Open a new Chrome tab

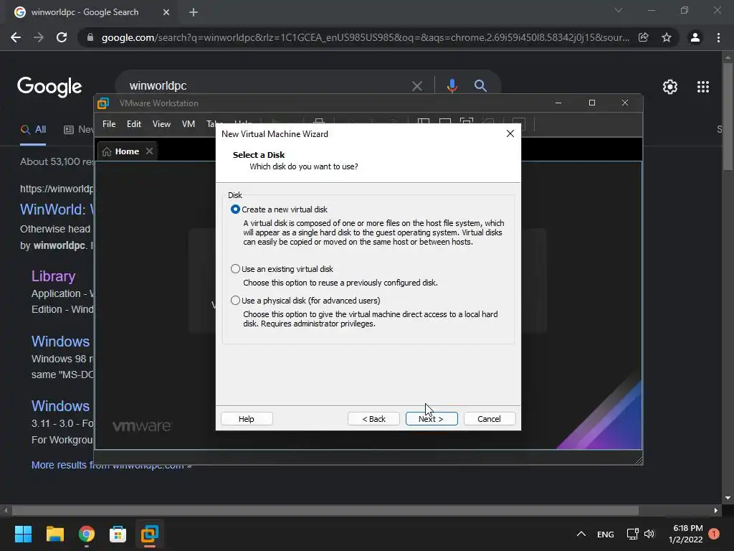(194, 12)
